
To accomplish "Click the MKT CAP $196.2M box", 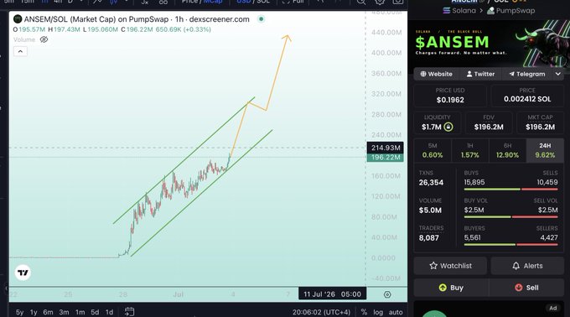I will [540, 122].
